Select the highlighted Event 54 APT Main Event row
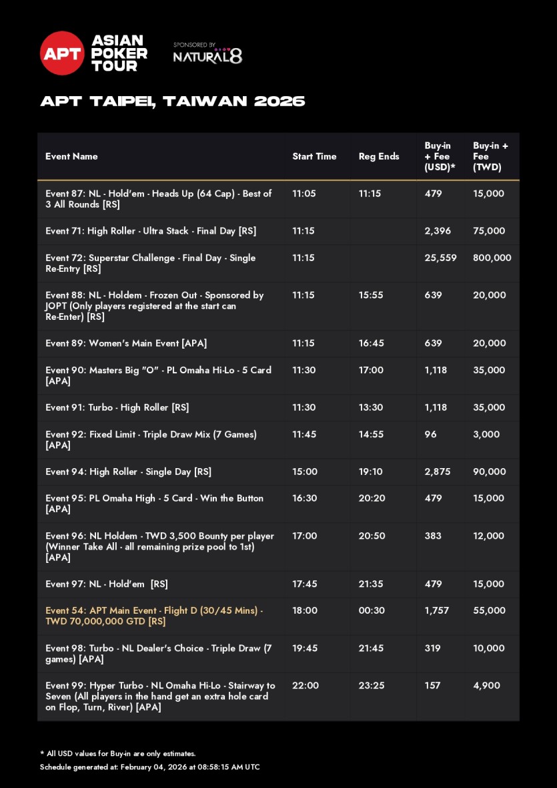Image resolution: width=557 pixels, height=788 pixels. click(x=154, y=616)
